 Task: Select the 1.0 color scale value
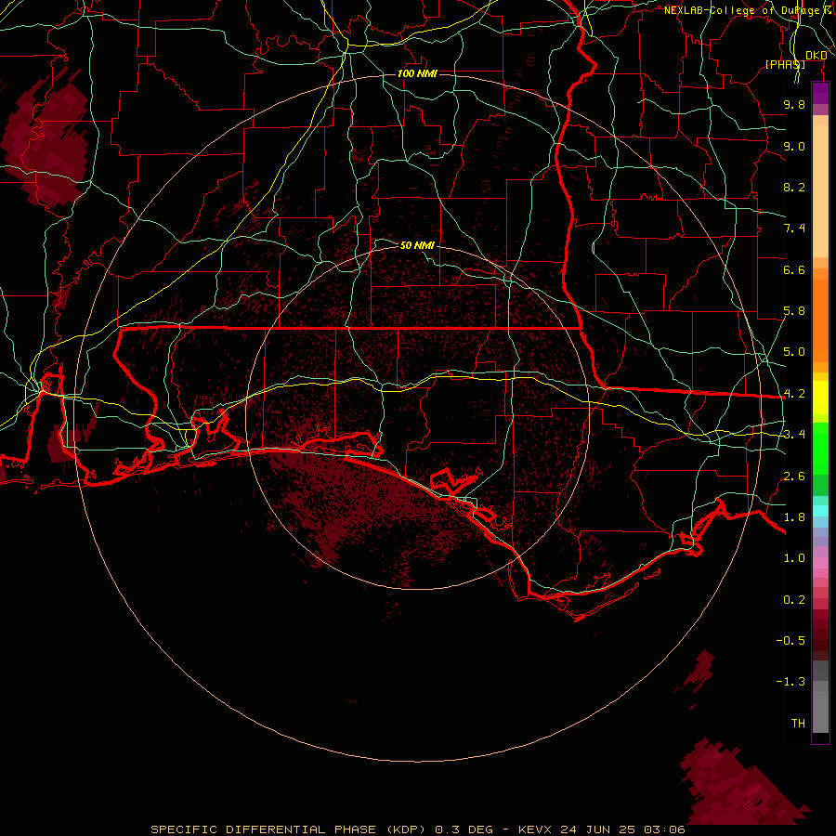pyautogui.click(x=794, y=558)
